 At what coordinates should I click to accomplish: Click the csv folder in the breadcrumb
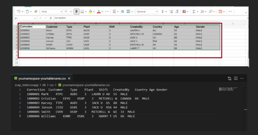pos(52,85)
